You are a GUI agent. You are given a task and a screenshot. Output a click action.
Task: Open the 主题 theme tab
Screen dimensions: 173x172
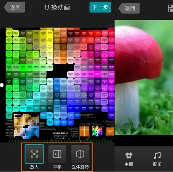coord(129,159)
